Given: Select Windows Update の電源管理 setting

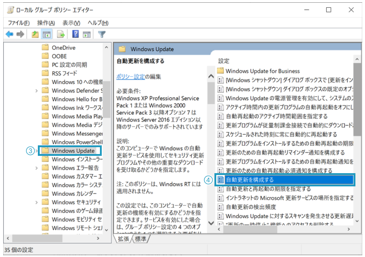Looking at the screenshot, I should point(289,98).
